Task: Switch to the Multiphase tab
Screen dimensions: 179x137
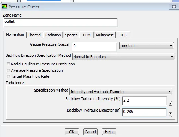Action: coord(105,35)
